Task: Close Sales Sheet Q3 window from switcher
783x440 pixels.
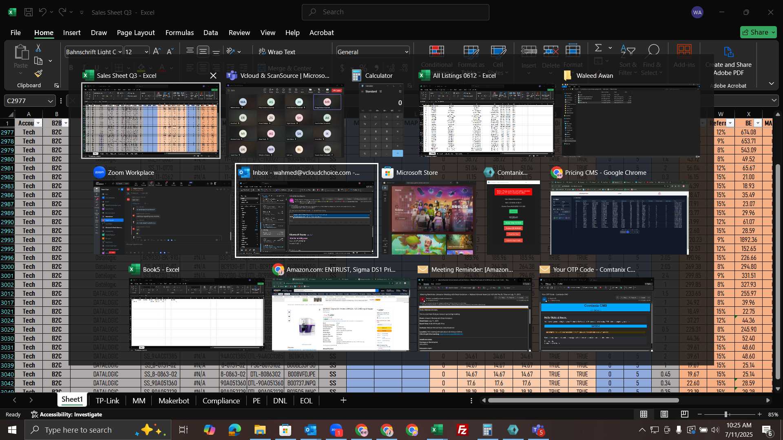Action: pos(213,75)
